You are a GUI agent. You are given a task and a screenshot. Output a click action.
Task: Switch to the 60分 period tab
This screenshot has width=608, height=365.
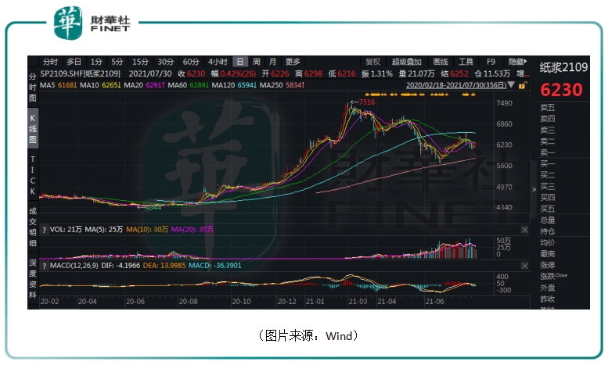(x=191, y=61)
